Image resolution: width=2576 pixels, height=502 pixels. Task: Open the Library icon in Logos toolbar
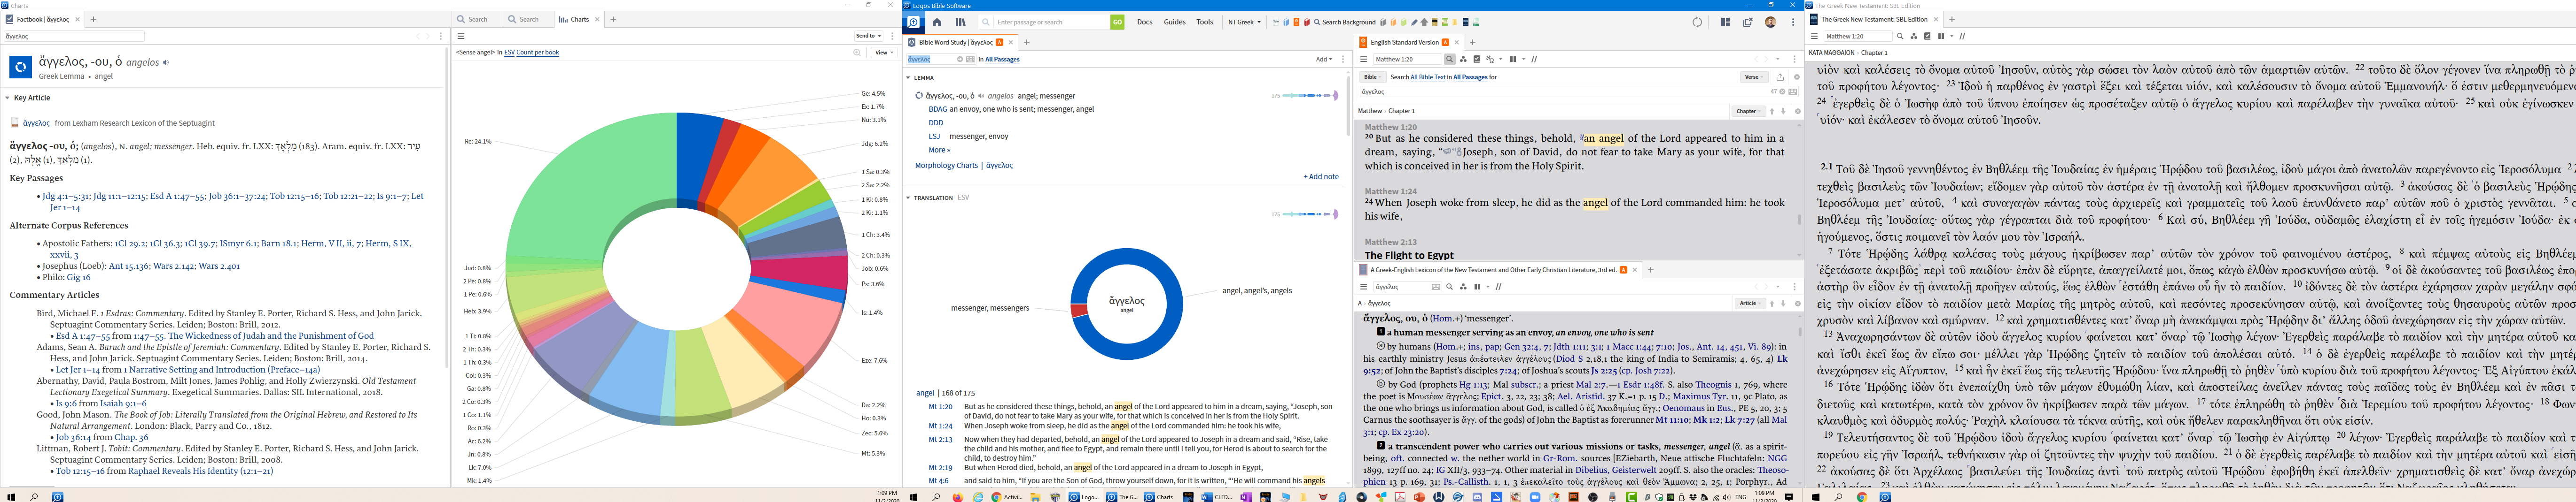tap(960, 22)
